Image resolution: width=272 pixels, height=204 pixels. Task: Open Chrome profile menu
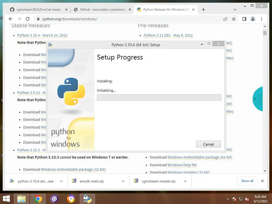[253, 19]
